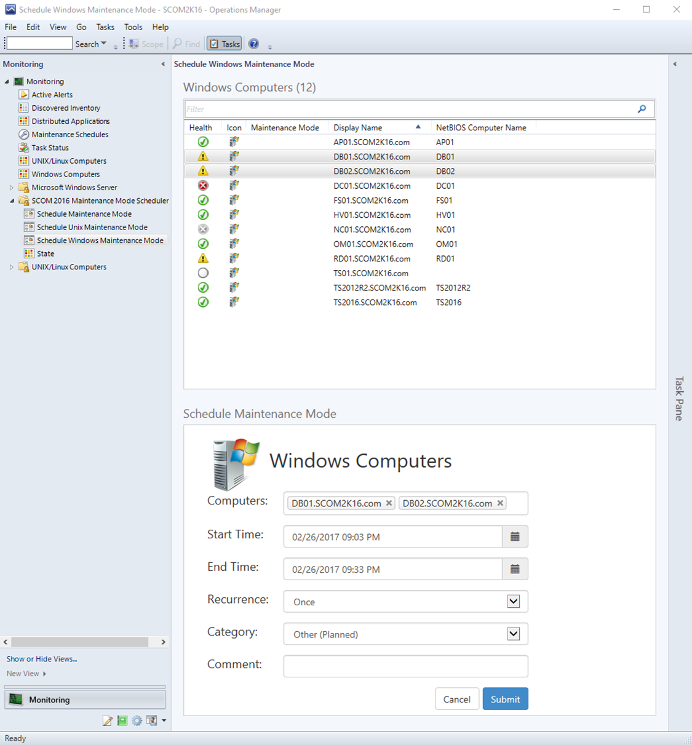Select the TS2016.SCOM2K16.com row

pos(420,302)
